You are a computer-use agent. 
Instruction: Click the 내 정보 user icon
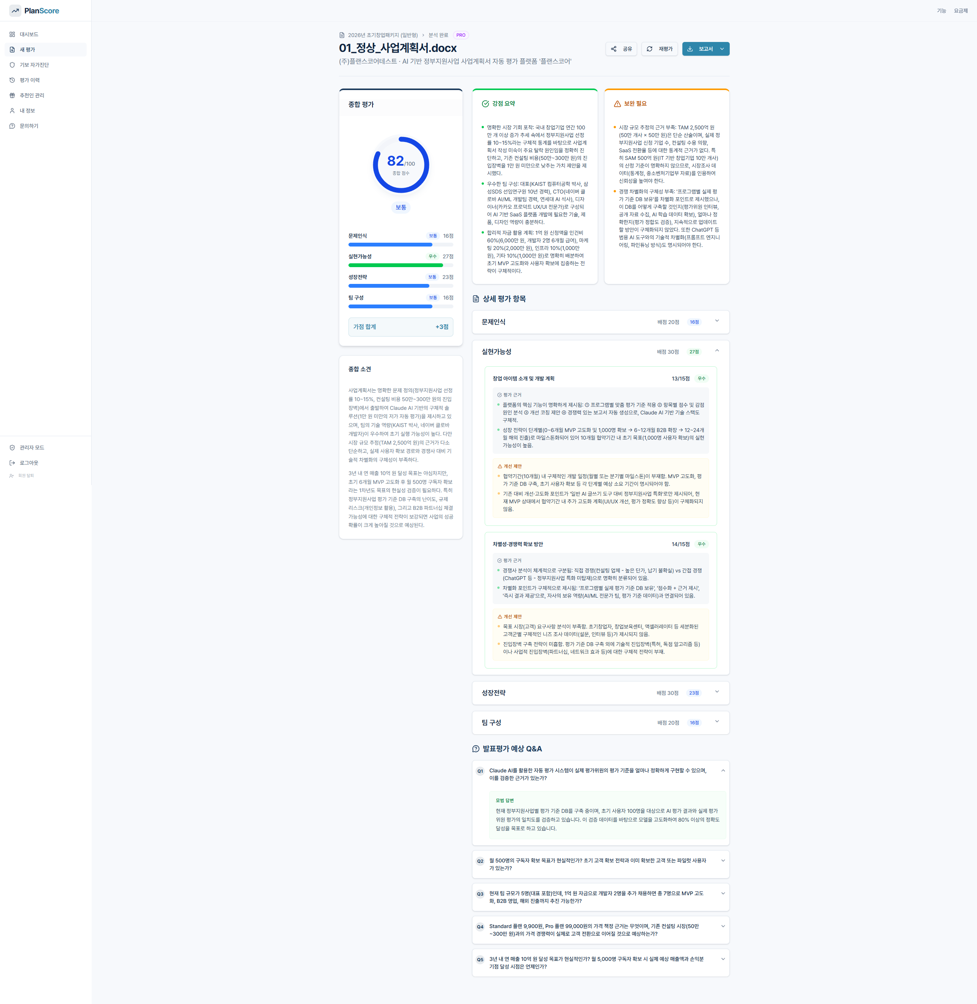[x=12, y=111]
